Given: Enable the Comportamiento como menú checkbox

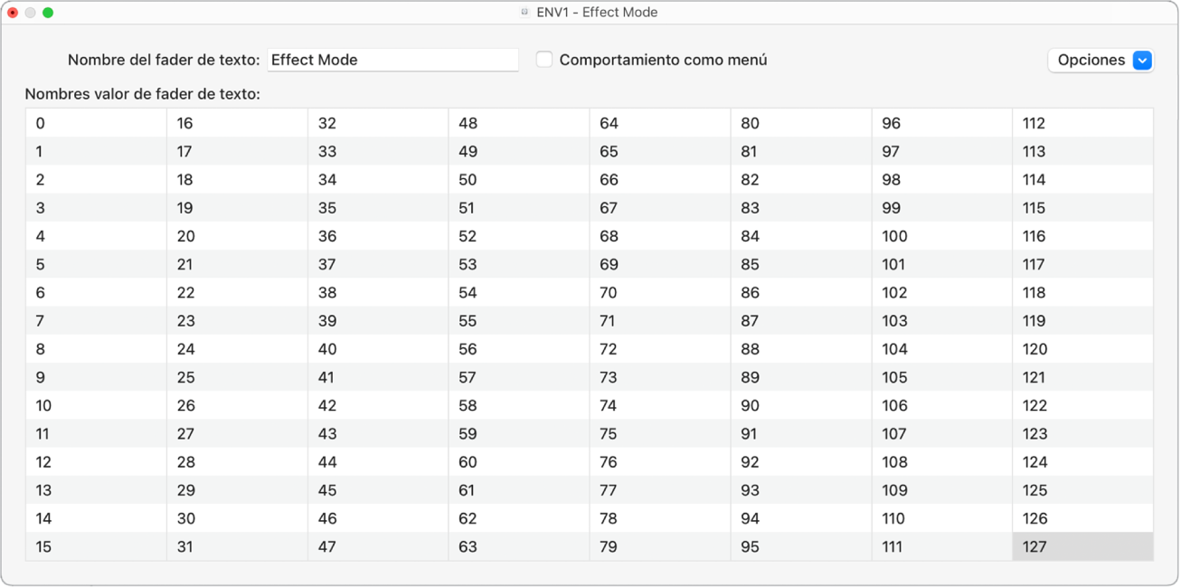Looking at the screenshot, I should point(544,60).
